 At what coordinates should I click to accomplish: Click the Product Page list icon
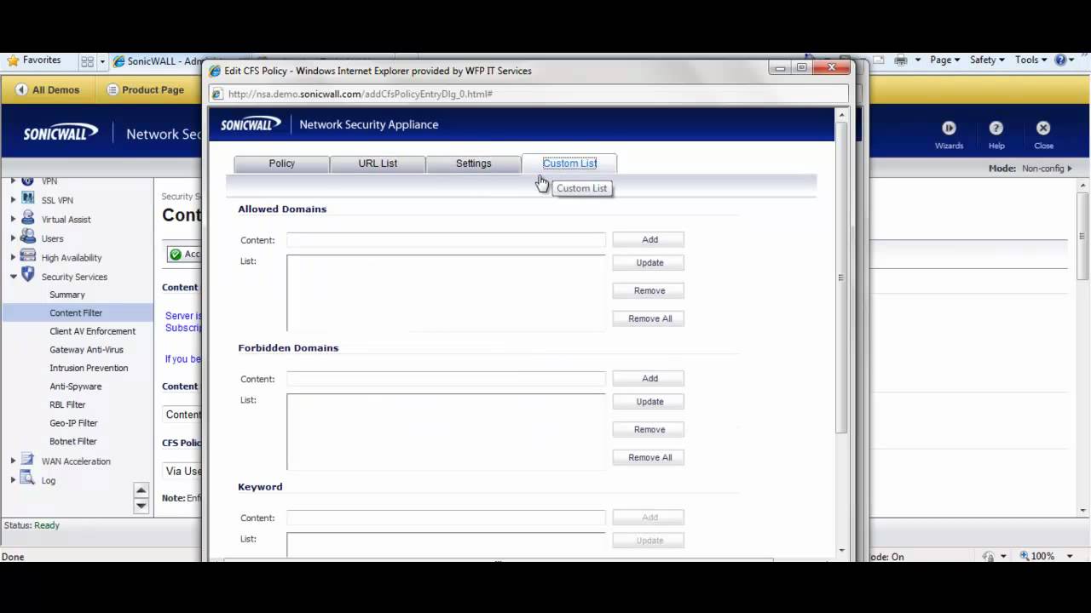[113, 89]
